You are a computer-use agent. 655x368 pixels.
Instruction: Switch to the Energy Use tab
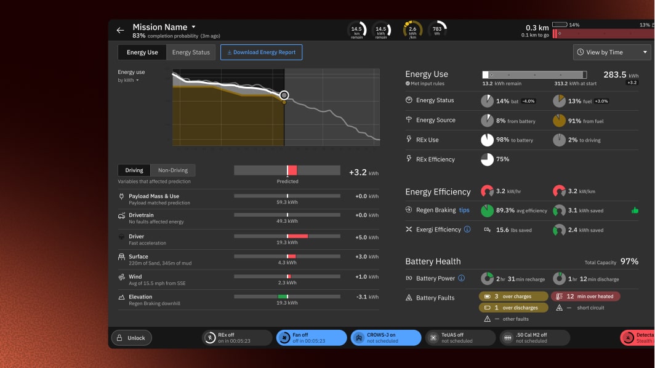(x=142, y=52)
